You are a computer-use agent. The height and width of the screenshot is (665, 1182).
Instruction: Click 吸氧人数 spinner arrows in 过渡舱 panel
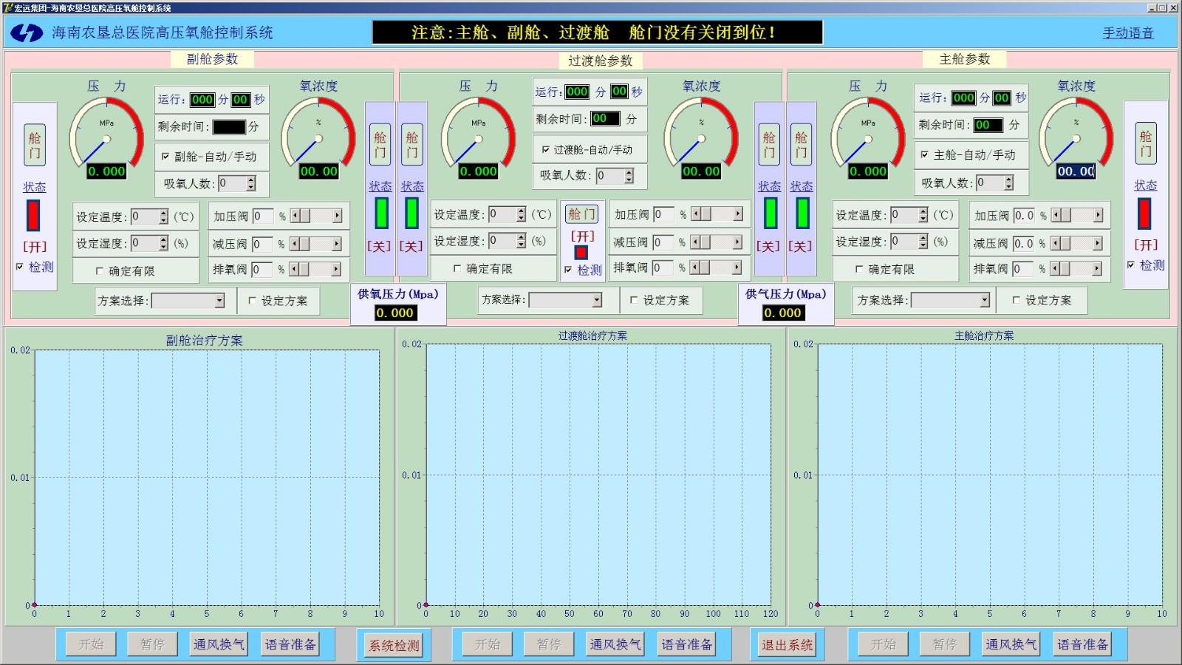(x=629, y=176)
